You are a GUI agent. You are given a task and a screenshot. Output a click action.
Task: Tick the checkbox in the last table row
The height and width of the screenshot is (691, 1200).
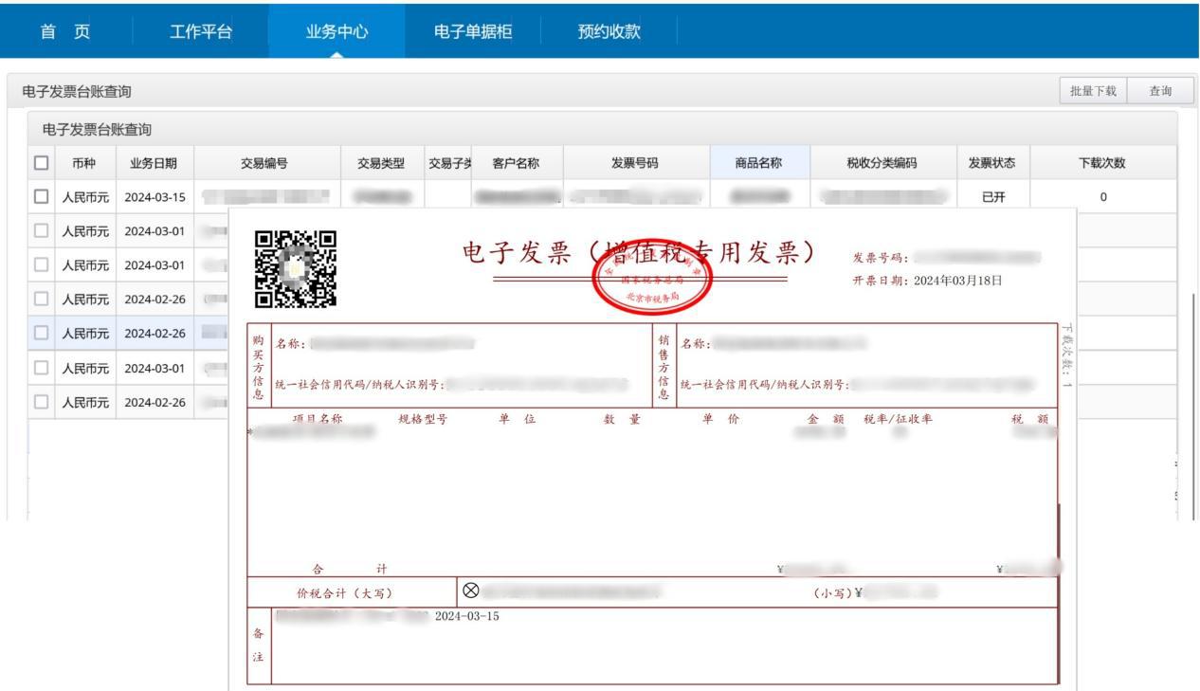40,401
